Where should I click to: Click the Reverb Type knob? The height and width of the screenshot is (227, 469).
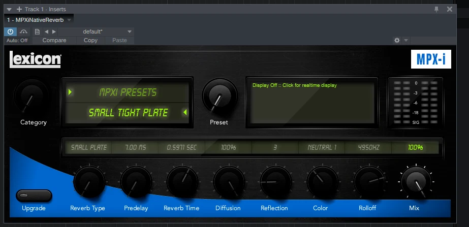click(89, 181)
